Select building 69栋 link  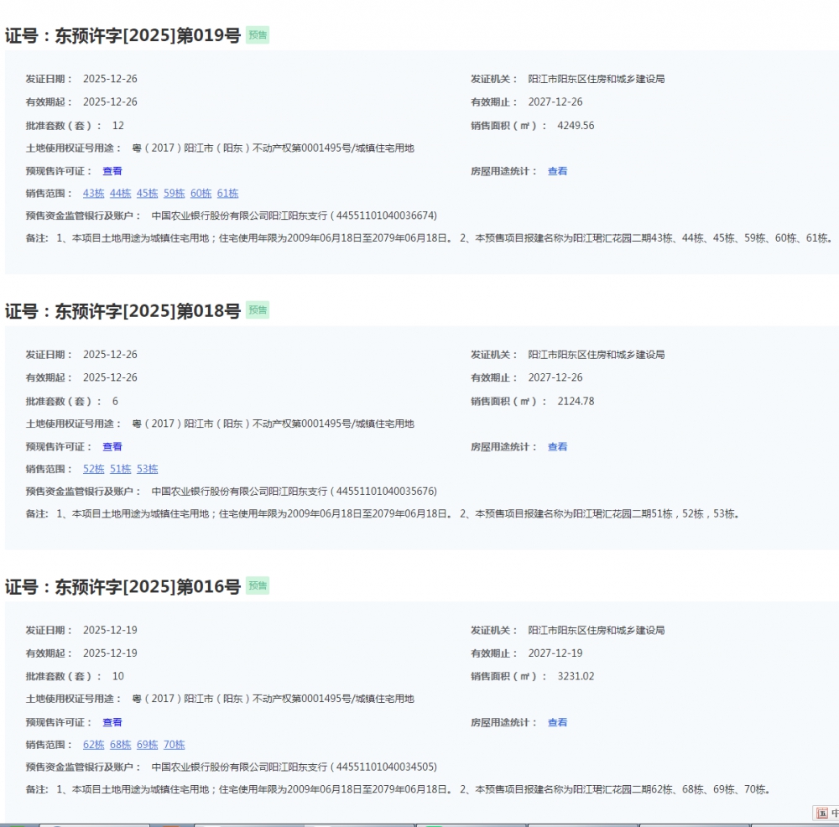point(148,745)
